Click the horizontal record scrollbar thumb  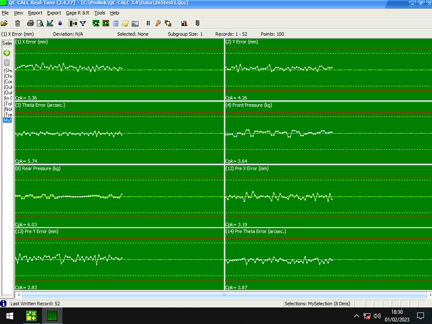click(224, 295)
